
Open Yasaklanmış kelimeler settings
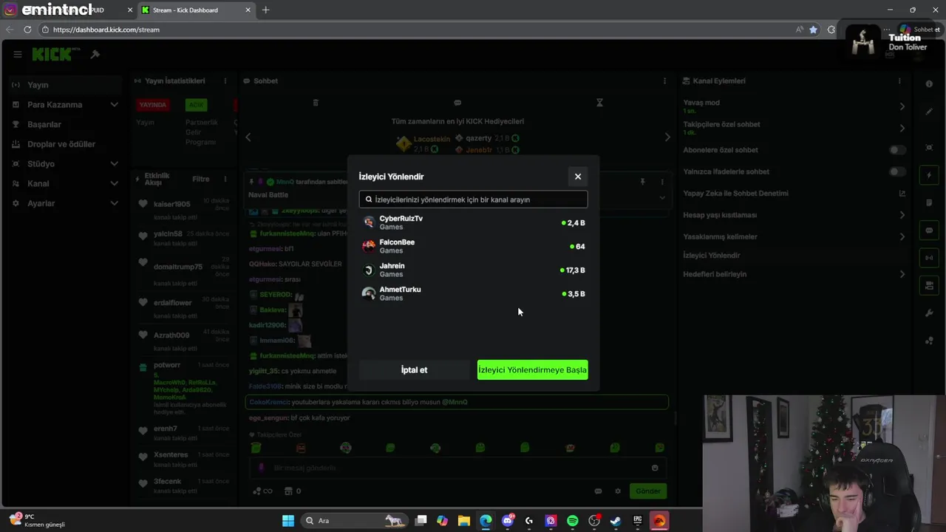794,236
